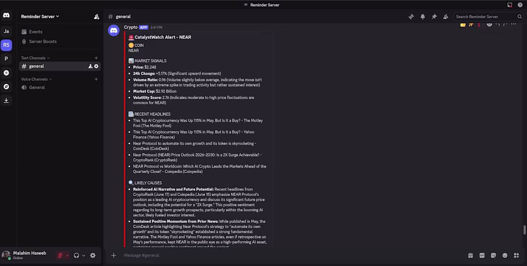Open the Help question mark icon
The width and height of the screenshot is (527, 266).
pos(520,5)
